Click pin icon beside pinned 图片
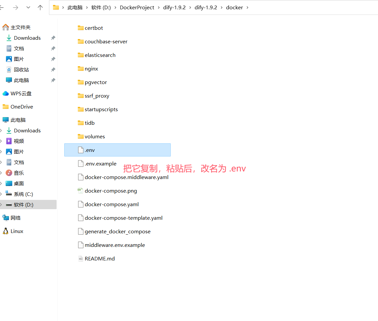This screenshot has width=378, height=321. (53, 59)
